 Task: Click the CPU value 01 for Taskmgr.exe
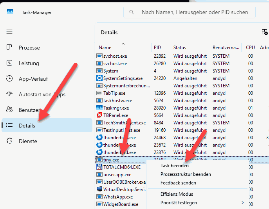pos(250,108)
